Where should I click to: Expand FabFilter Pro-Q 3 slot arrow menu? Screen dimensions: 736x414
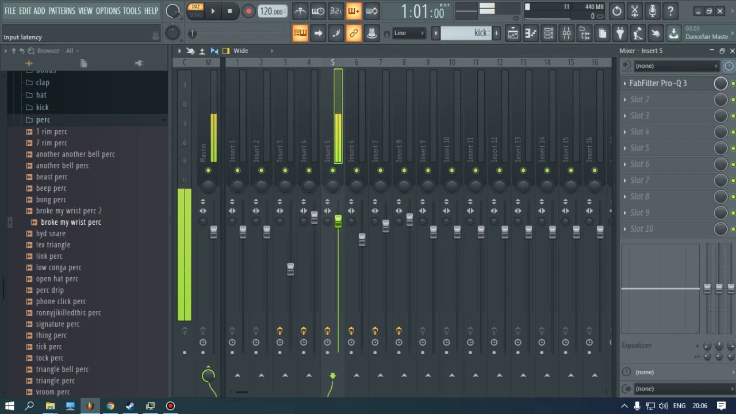tap(625, 83)
